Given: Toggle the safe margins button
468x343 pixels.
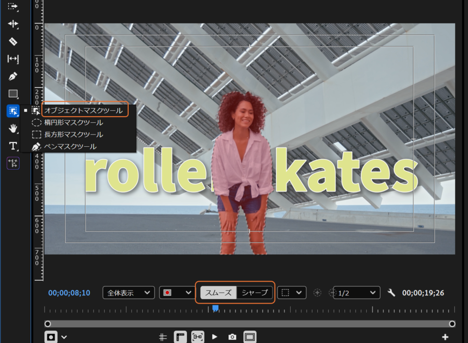Looking at the screenshot, I should coord(250,337).
